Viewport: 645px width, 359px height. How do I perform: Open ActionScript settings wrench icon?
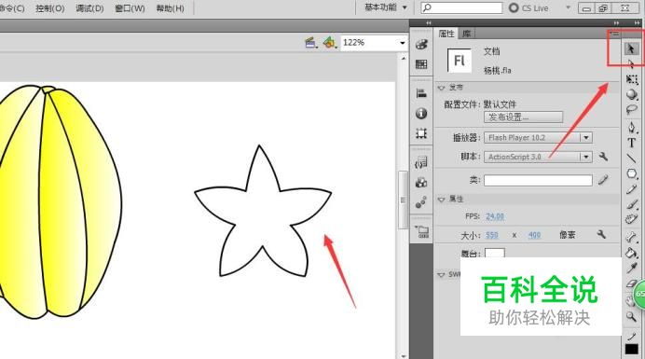pos(603,157)
